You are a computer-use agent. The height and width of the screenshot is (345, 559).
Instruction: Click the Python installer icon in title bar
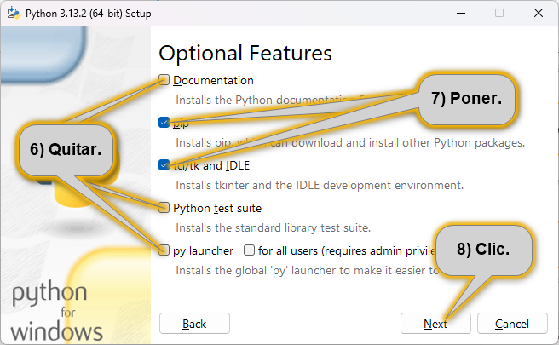tap(14, 13)
